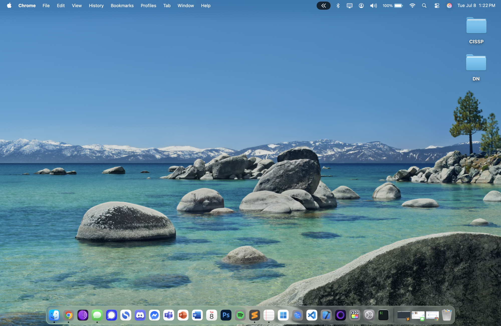Open Wi-Fi status in menu bar
The width and height of the screenshot is (501, 326).
point(412,6)
